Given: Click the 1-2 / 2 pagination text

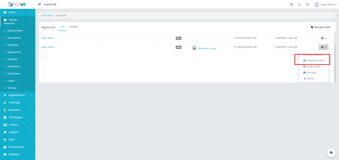Looking at the screenshot, I should click(45, 58).
